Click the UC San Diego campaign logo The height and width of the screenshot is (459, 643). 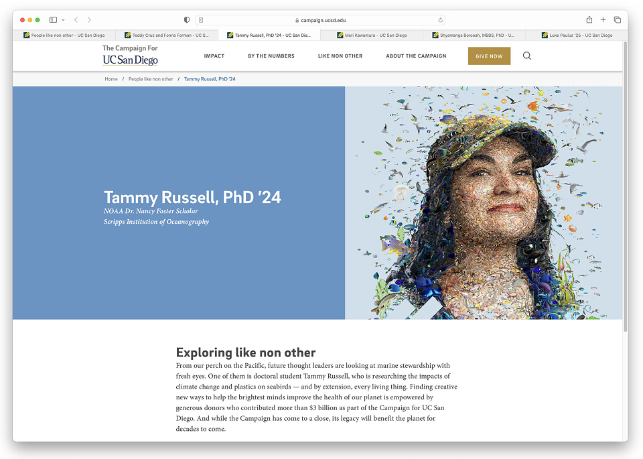130,56
